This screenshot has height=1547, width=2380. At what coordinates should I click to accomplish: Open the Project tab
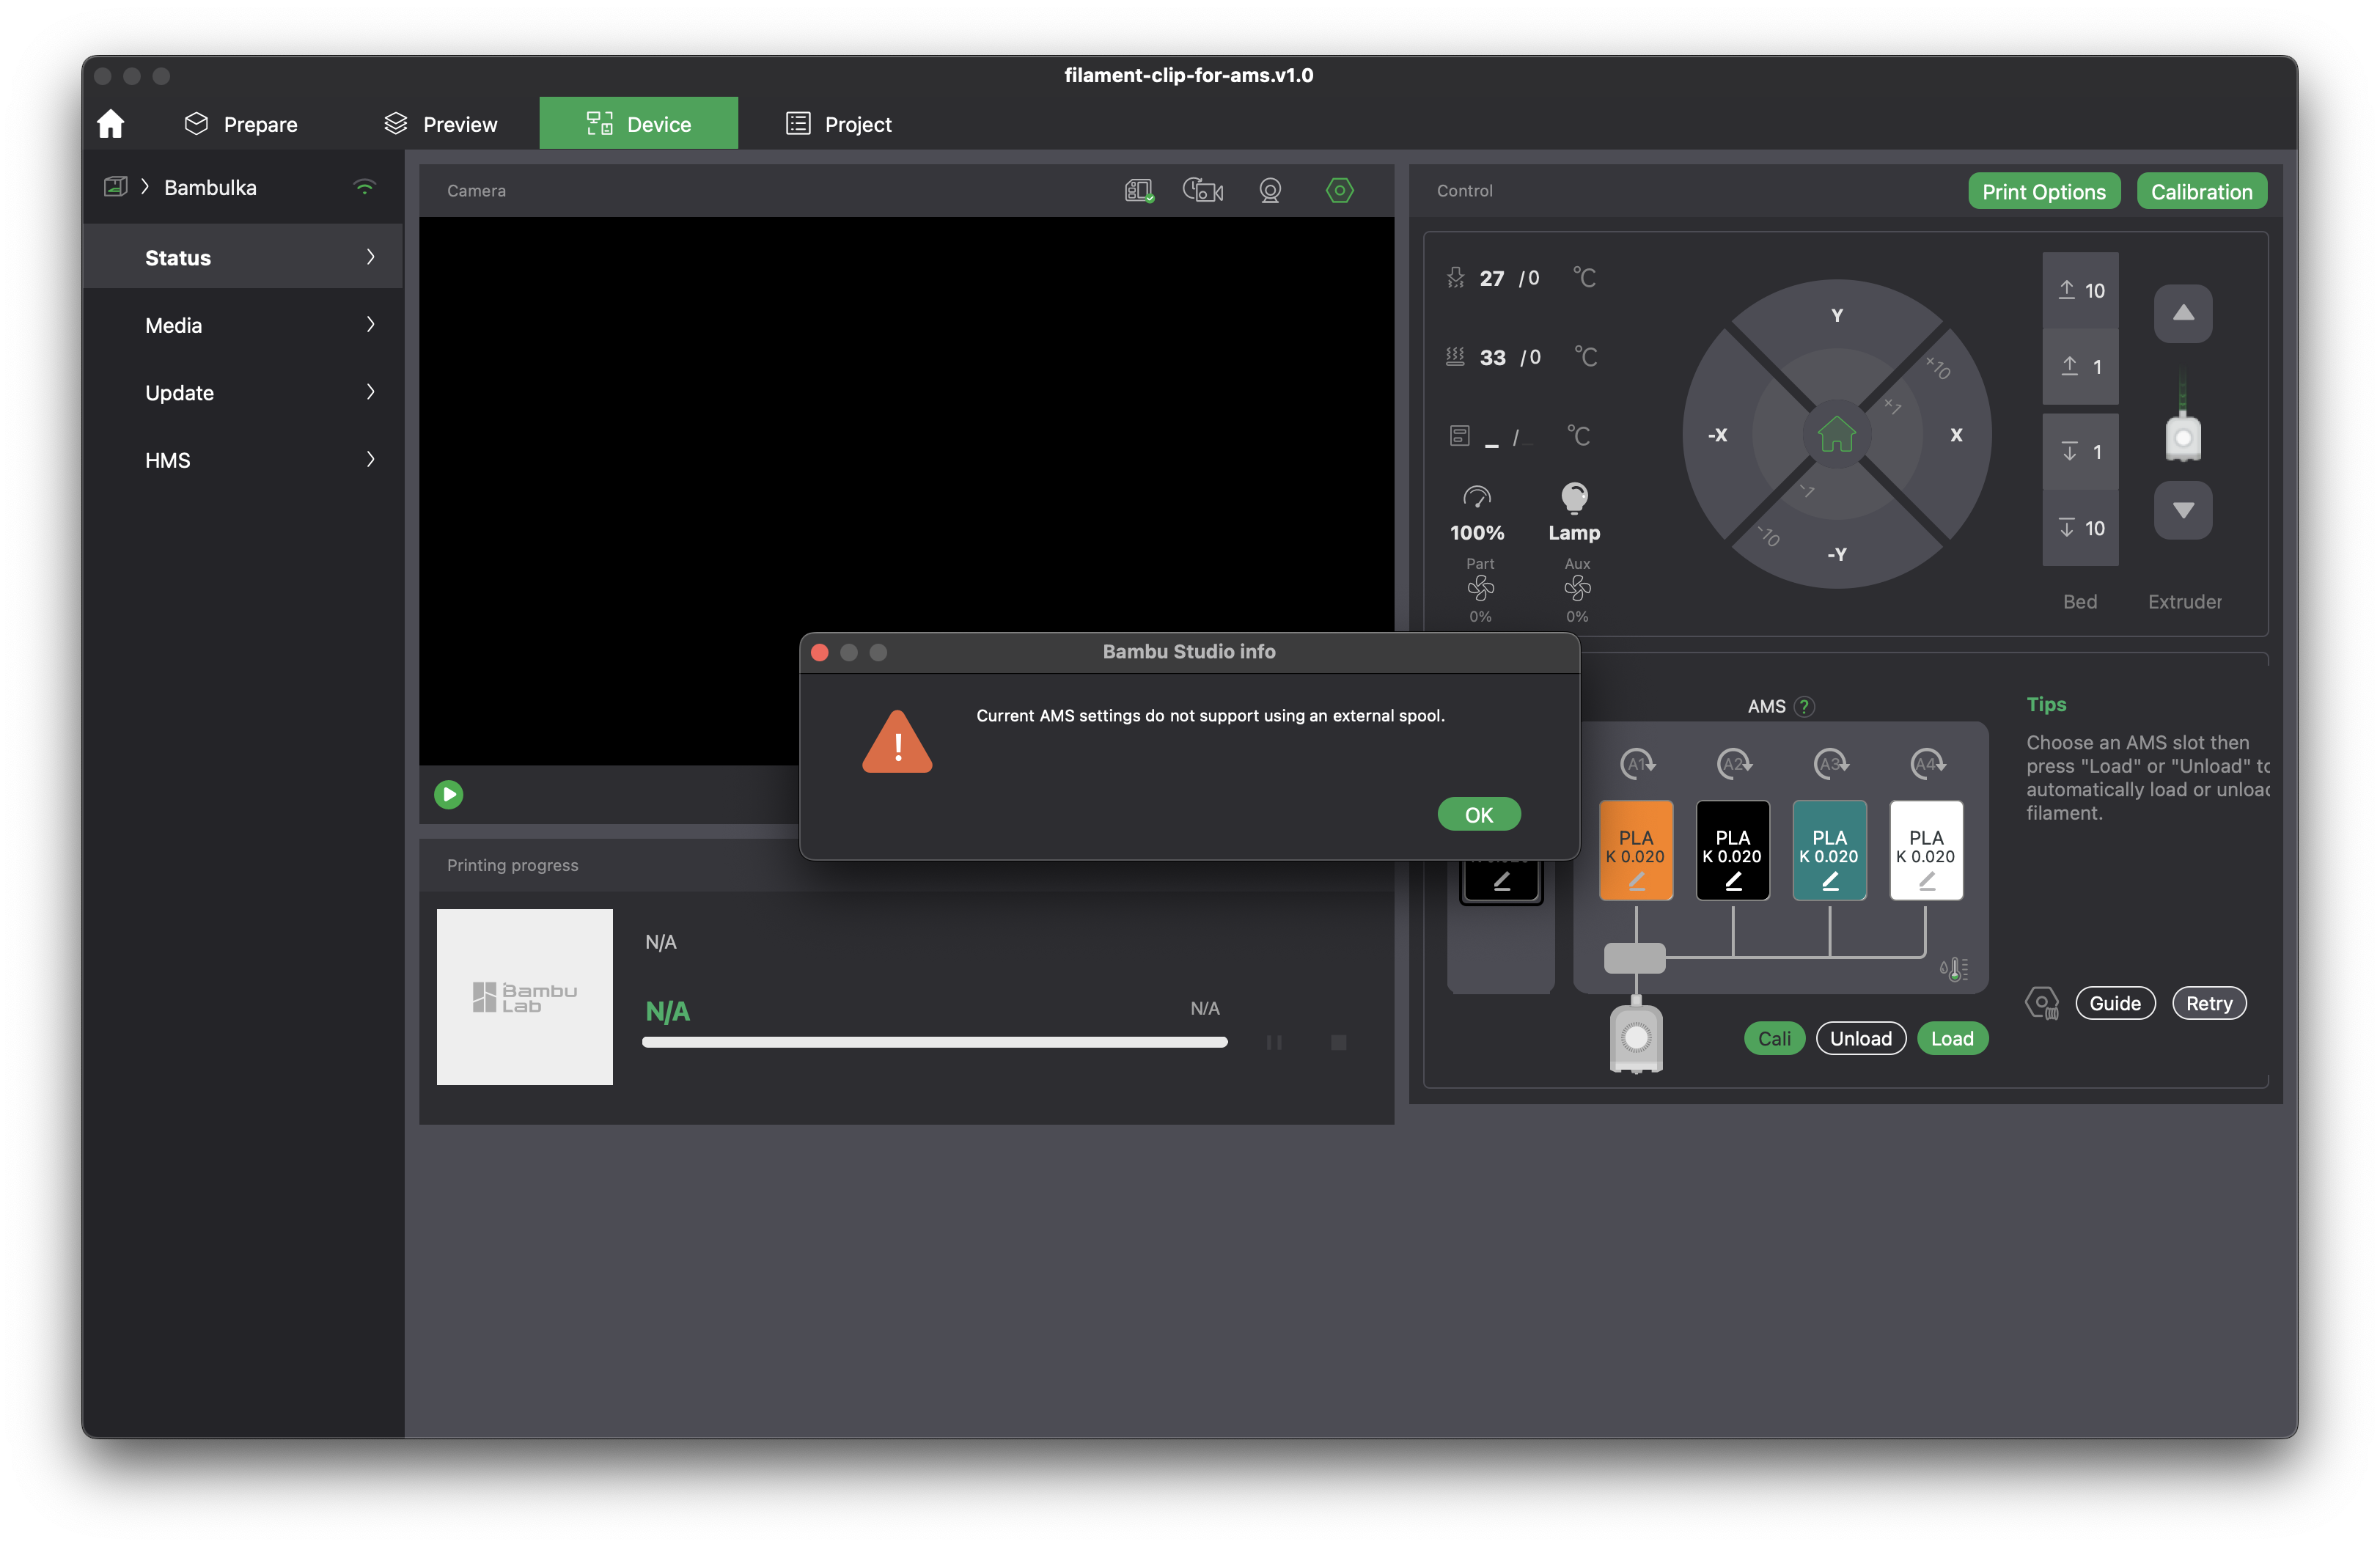[x=838, y=124]
